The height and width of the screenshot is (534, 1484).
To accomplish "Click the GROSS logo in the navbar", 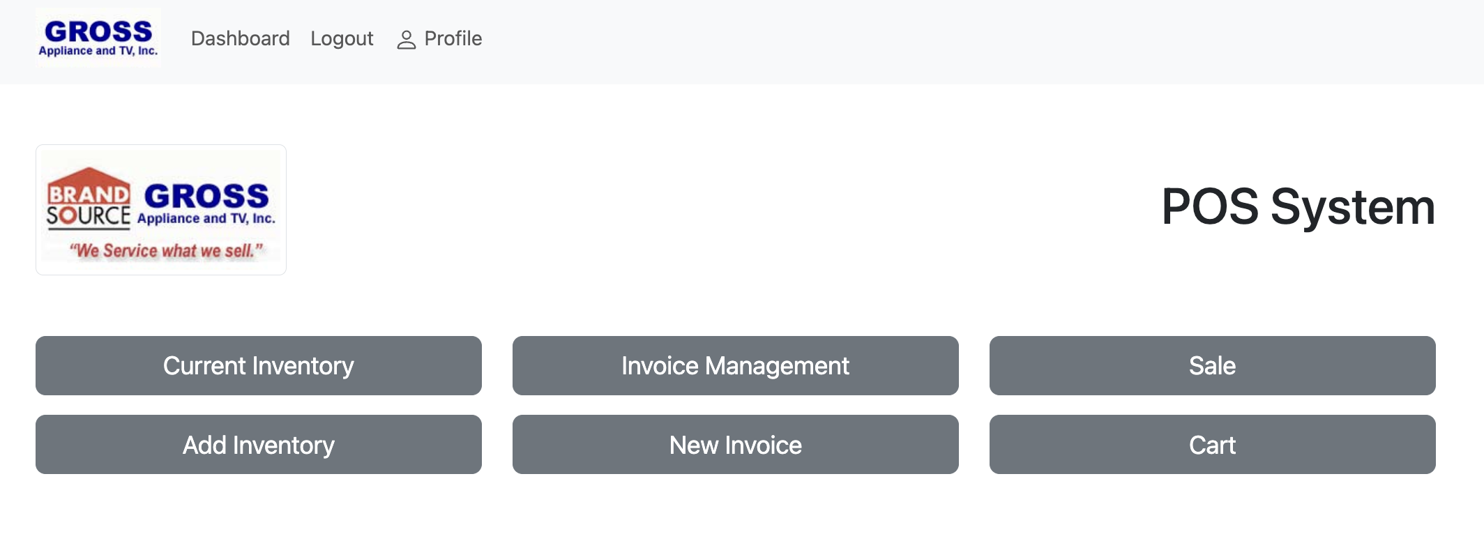I will pyautogui.click(x=98, y=38).
